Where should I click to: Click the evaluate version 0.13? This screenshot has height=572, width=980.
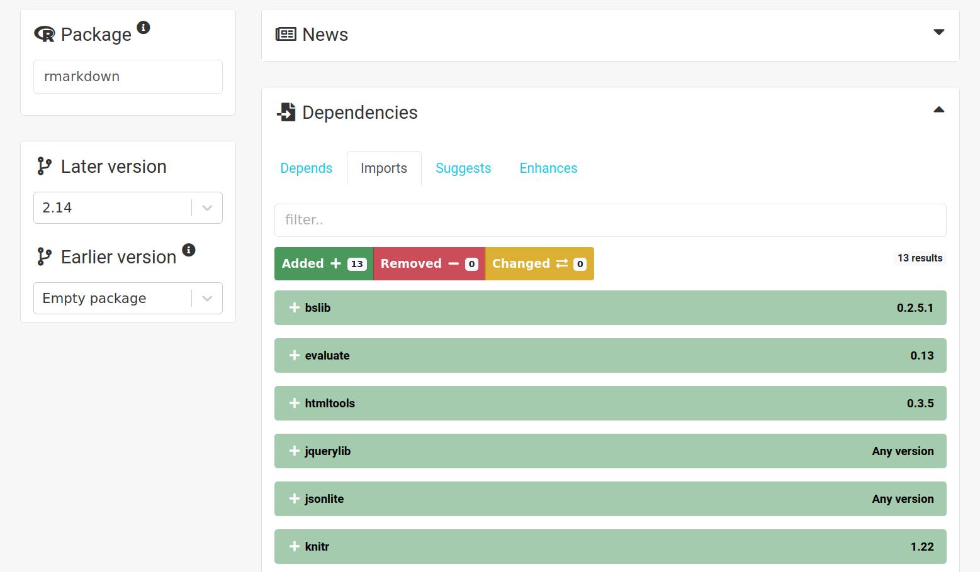[x=922, y=355]
